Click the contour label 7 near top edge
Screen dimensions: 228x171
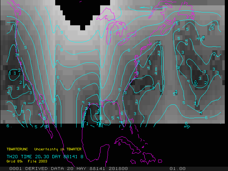point(151,8)
